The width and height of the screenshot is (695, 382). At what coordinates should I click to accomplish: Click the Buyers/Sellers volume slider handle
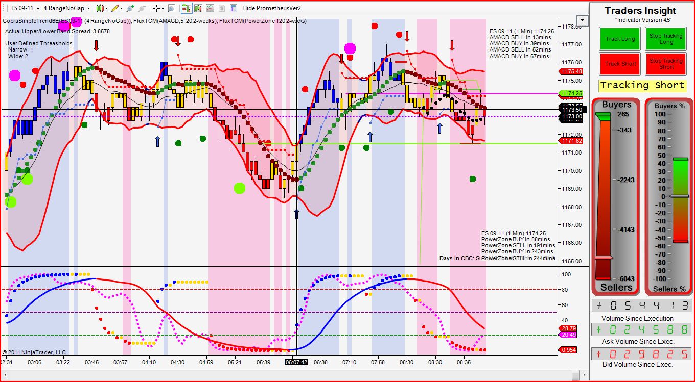coord(604,258)
